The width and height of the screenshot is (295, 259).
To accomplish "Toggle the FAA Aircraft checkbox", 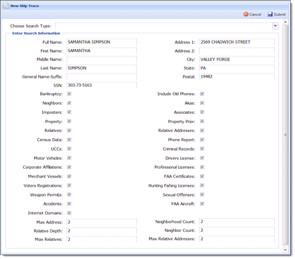I will point(202,203).
